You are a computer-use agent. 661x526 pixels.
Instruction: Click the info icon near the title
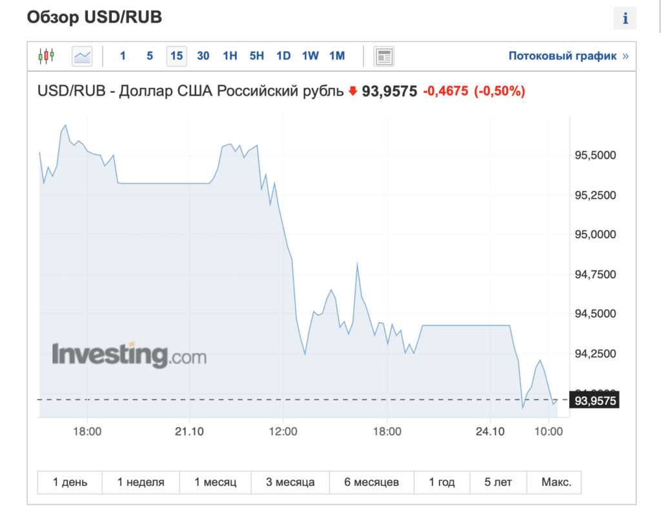pos(624,18)
